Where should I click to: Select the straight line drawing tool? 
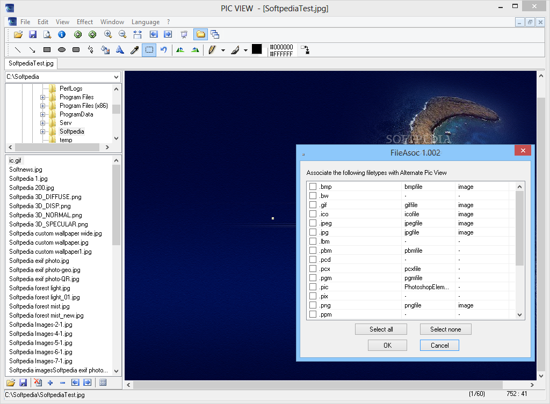[18, 50]
